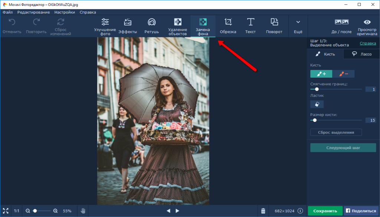The image size is (380, 217).
Task: Open the Файл menu
Action: click(x=7, y=12)
